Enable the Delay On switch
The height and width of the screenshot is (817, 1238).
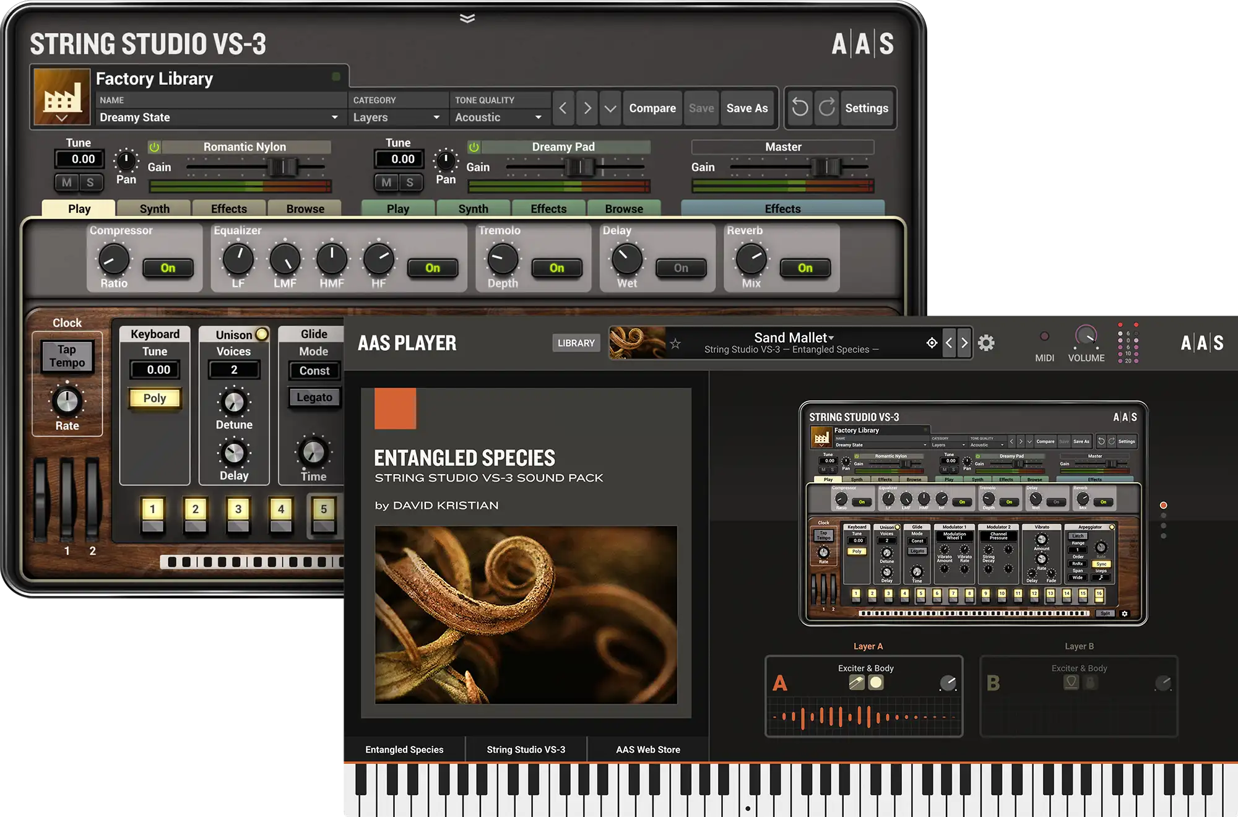[681, 268]
